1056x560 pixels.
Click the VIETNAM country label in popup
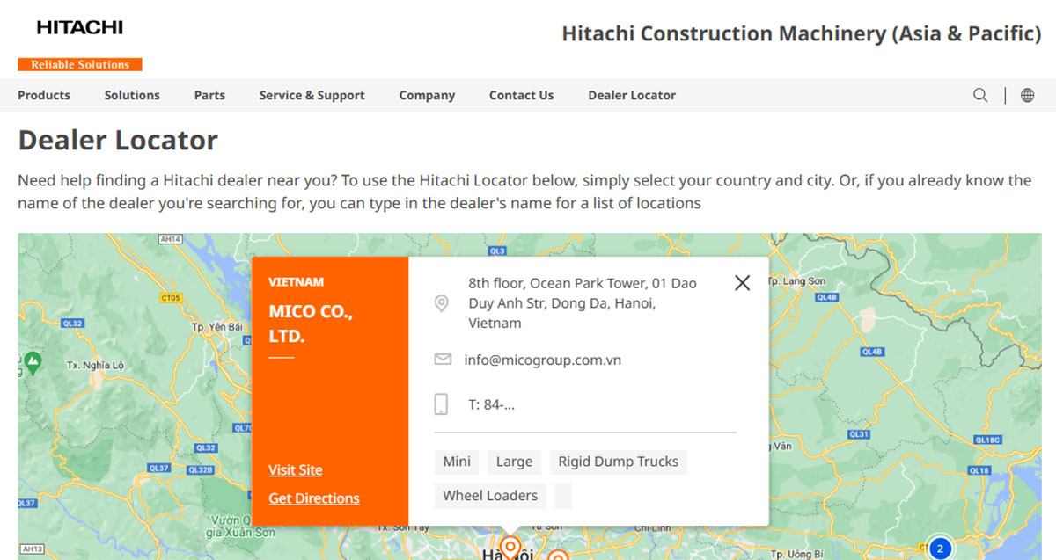[296, 282]
